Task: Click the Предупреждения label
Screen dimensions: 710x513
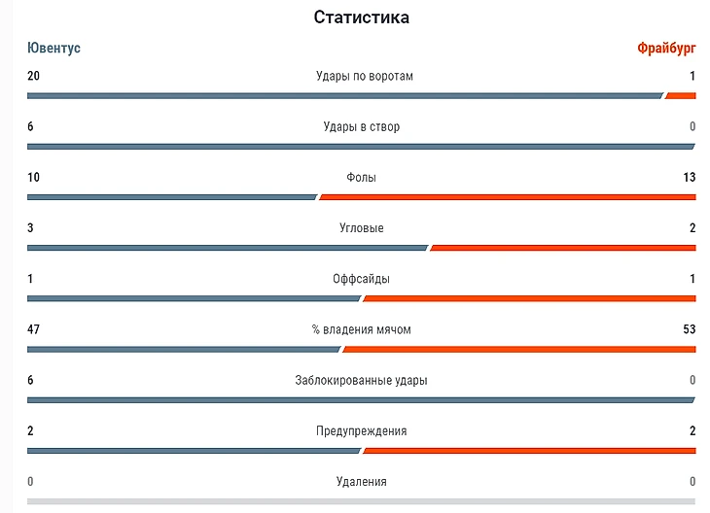Action: coord(362,430)
